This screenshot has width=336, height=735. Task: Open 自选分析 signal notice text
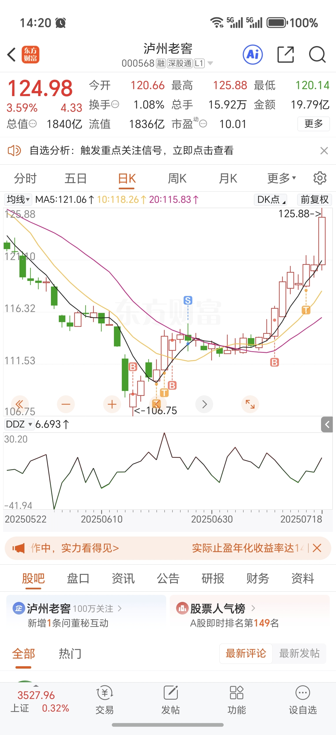[132, 150]
